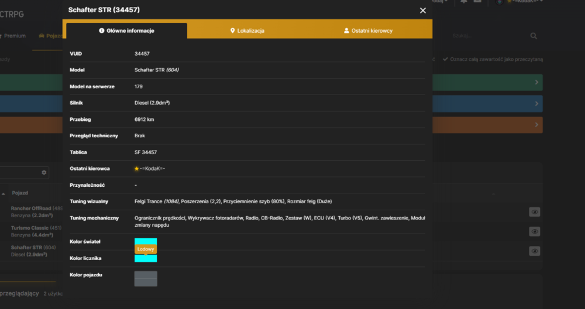Expand the orange banner chevron
The image size is (585, 309).
[536, 124]
